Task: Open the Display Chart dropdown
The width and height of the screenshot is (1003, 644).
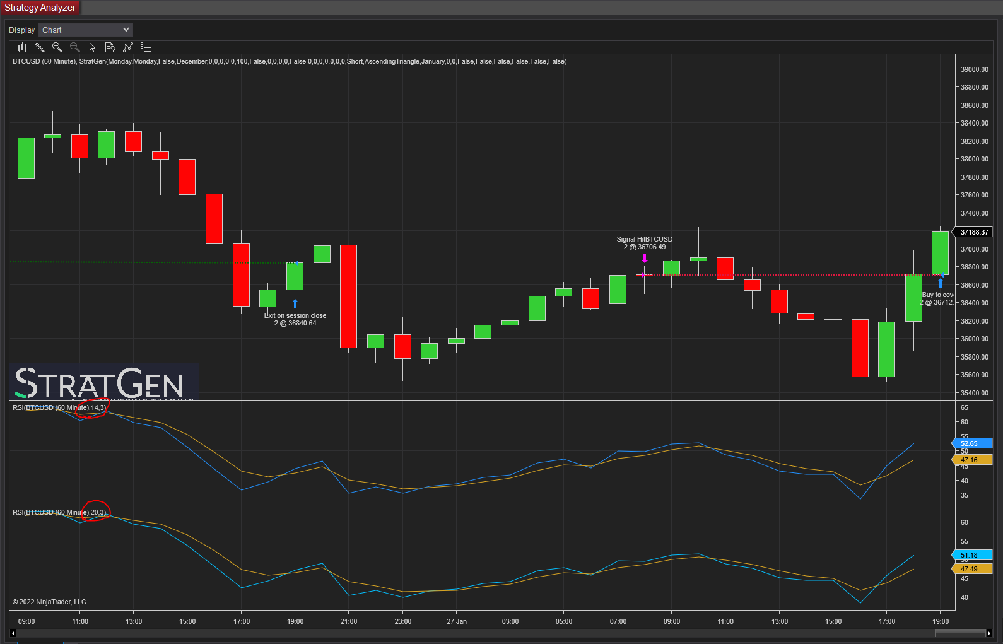Action: pyautogui.click(x=86, y=30)
